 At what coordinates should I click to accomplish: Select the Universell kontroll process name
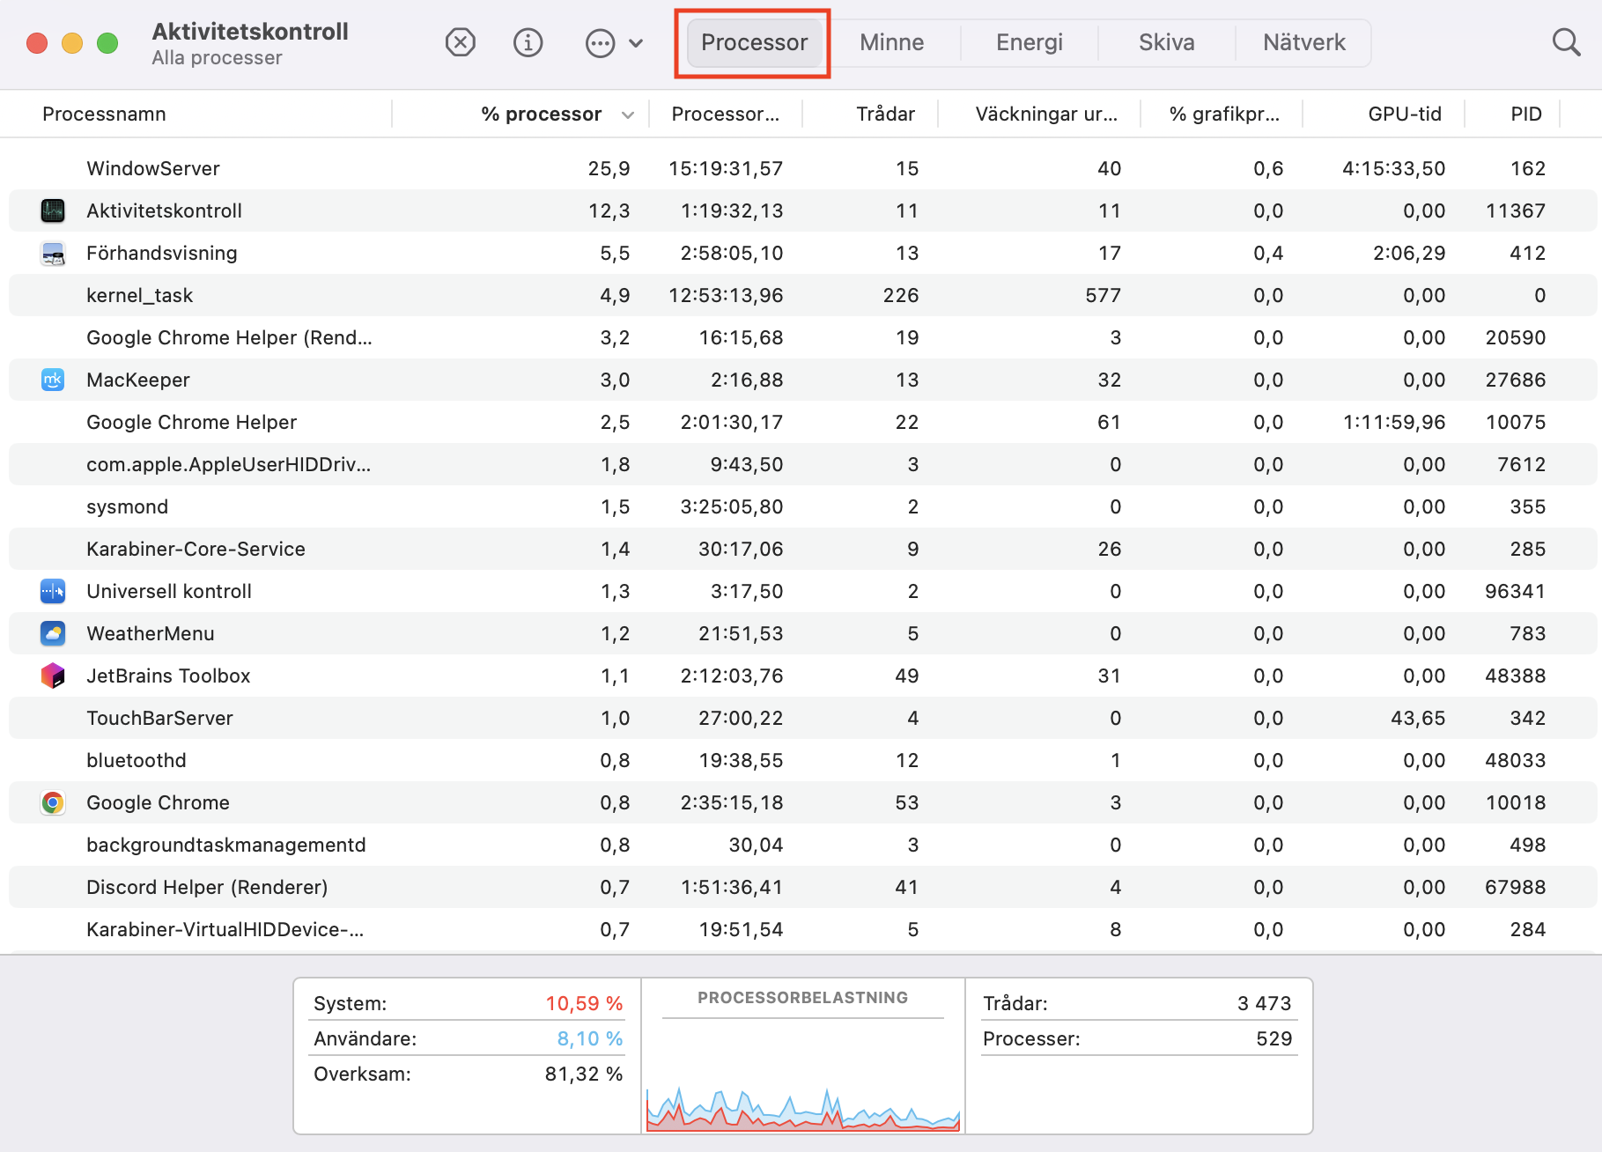(168, 591)
